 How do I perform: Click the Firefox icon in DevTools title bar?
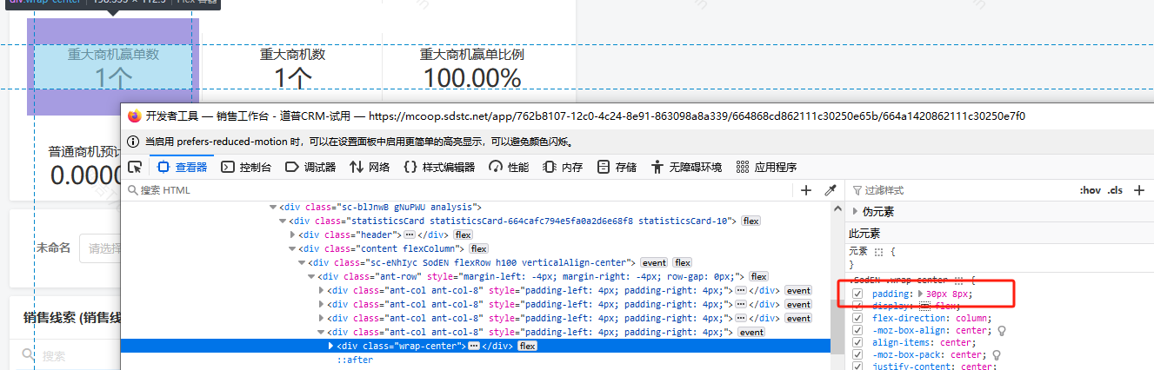coord(134,116)
